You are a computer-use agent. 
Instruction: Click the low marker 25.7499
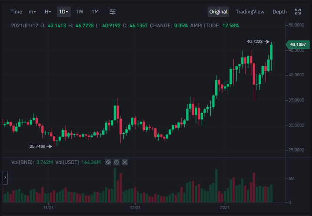pyautogui.click(x=37, y=147)
